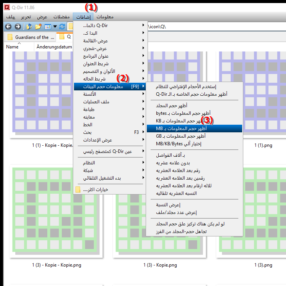Toggle بـ آلاف الفواصل option
This screenshot has height=286, width=286.
(194, 155)
